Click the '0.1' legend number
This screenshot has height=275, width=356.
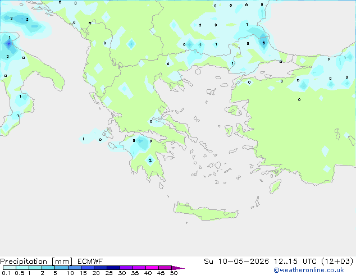[x=6, y=273]
